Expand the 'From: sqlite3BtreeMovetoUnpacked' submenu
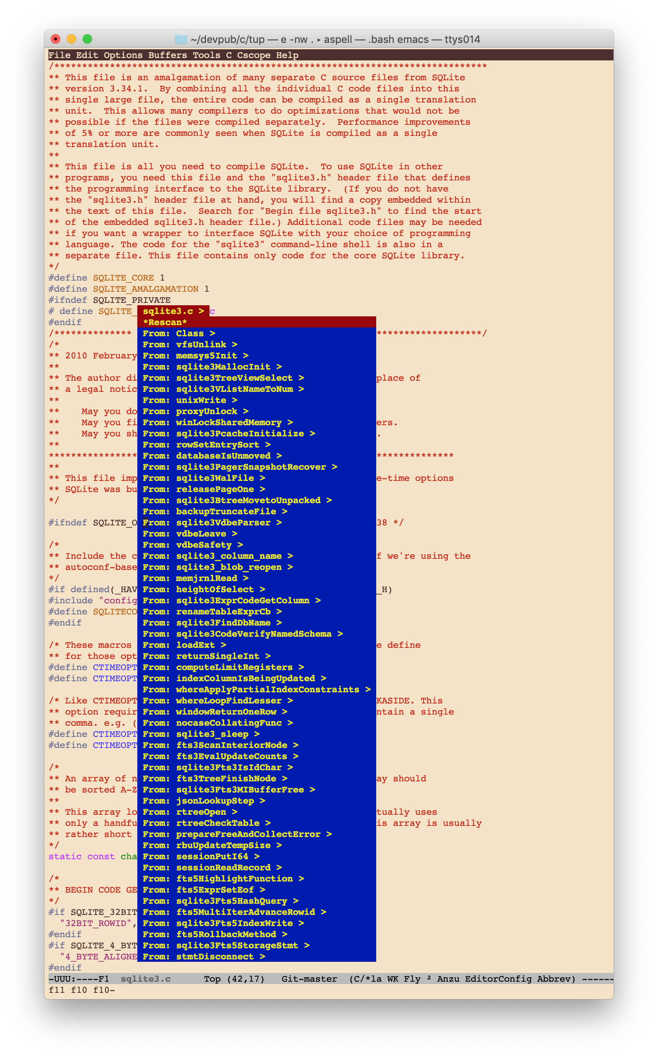The width and height of the screenshot is (658, 1058). point(257,500)
